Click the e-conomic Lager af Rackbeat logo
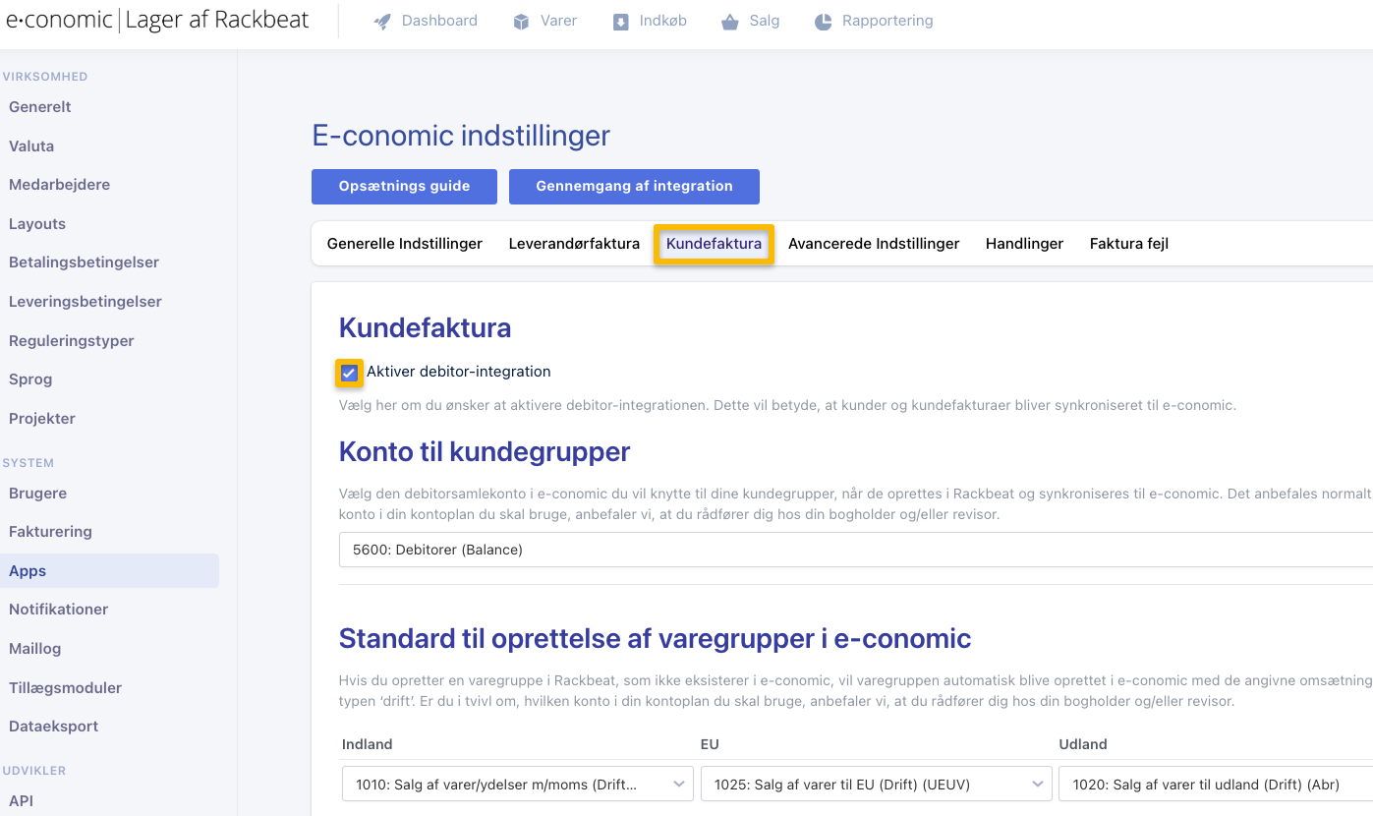The image size is (1373, 816). click(157, 19)
